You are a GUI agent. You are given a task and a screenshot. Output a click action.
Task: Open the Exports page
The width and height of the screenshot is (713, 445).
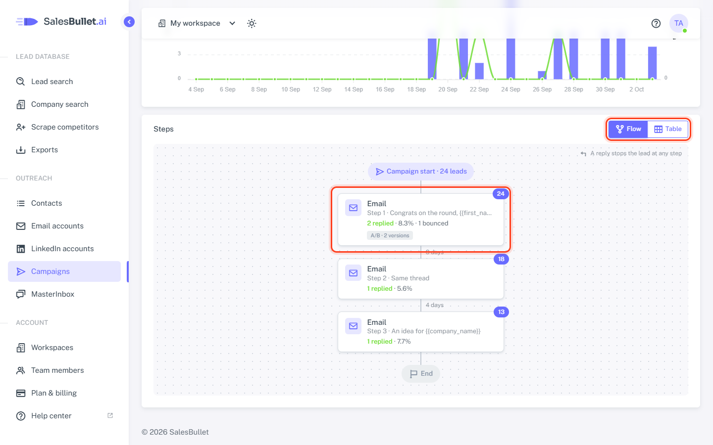pos(64,150)
